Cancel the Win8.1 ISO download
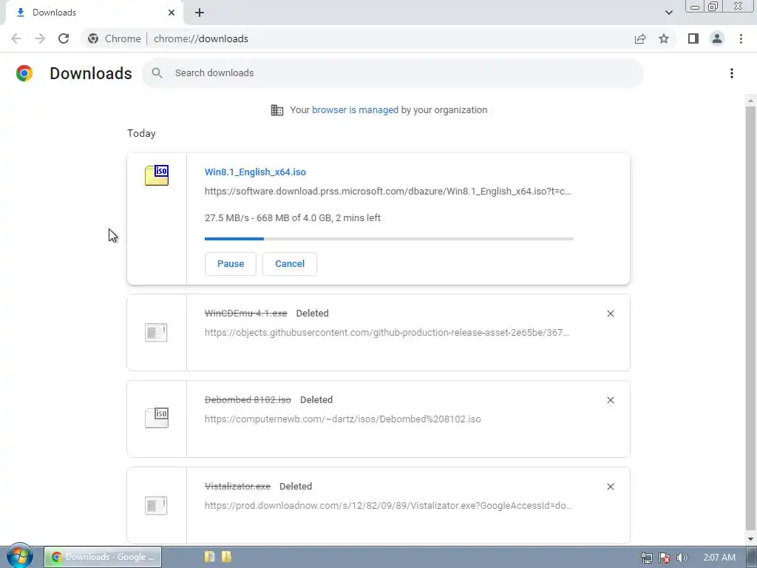 pyautogui.click(x=290, y=264)
